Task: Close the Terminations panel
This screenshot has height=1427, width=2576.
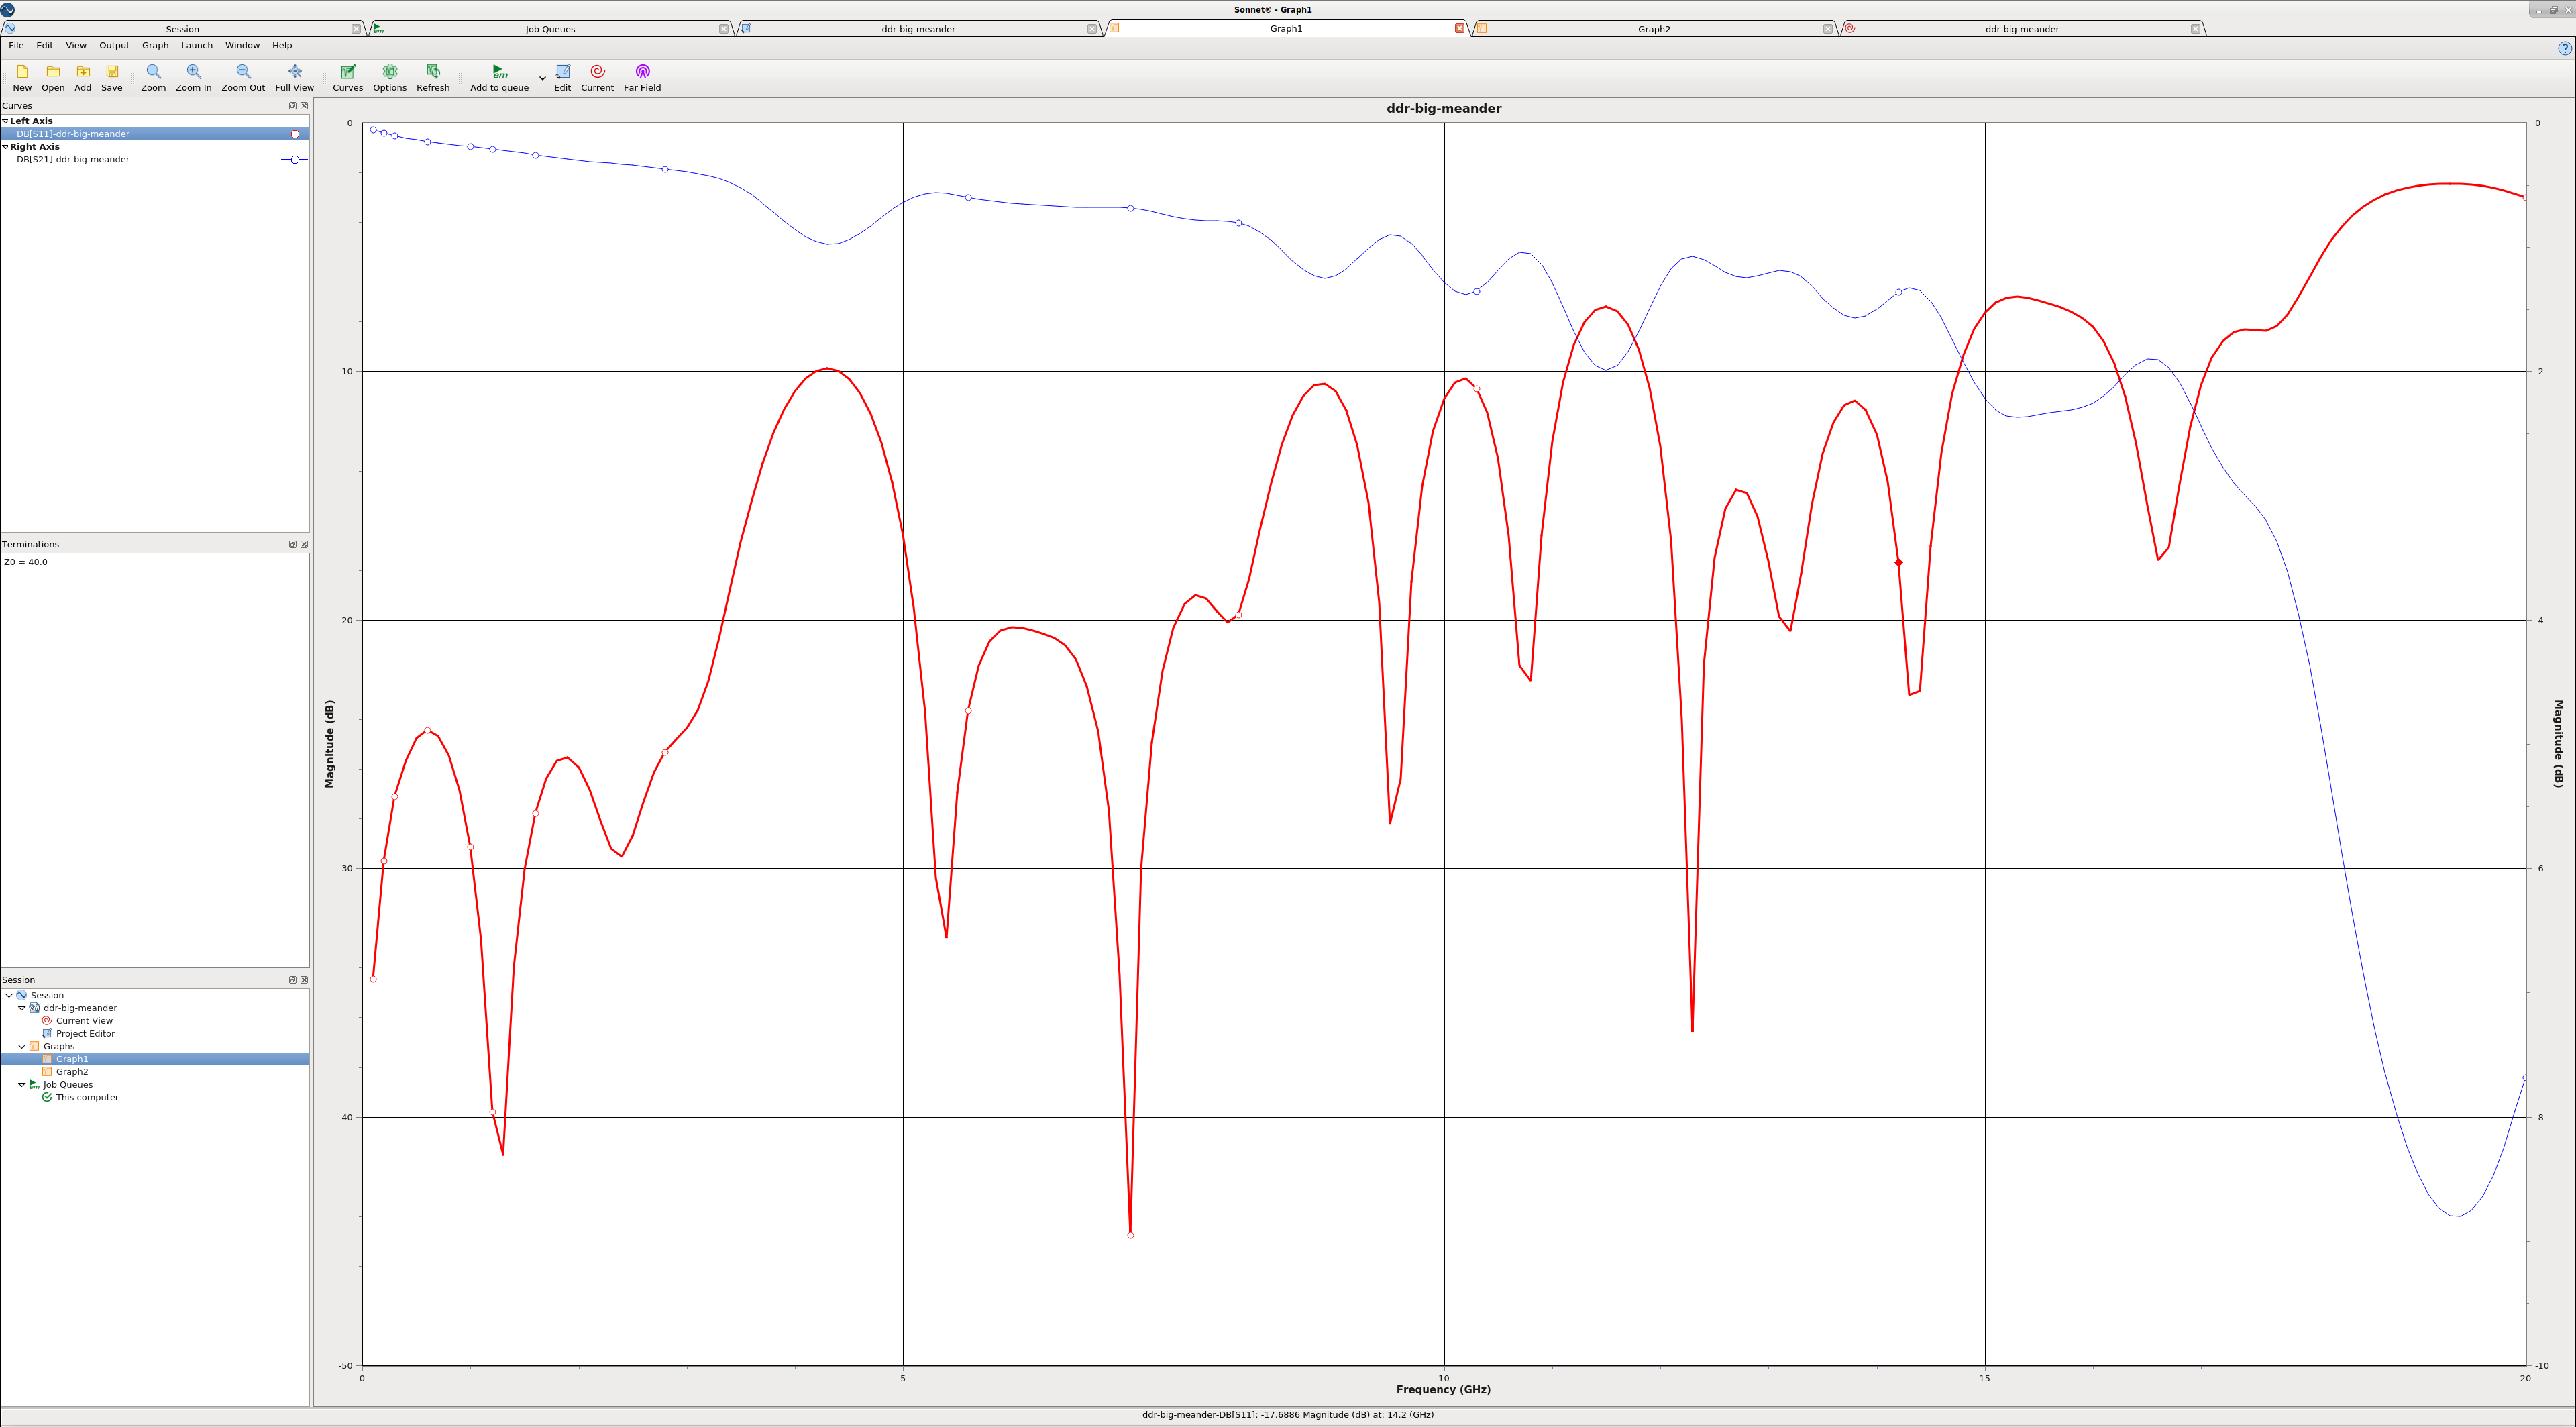Action: pos(304,545)
